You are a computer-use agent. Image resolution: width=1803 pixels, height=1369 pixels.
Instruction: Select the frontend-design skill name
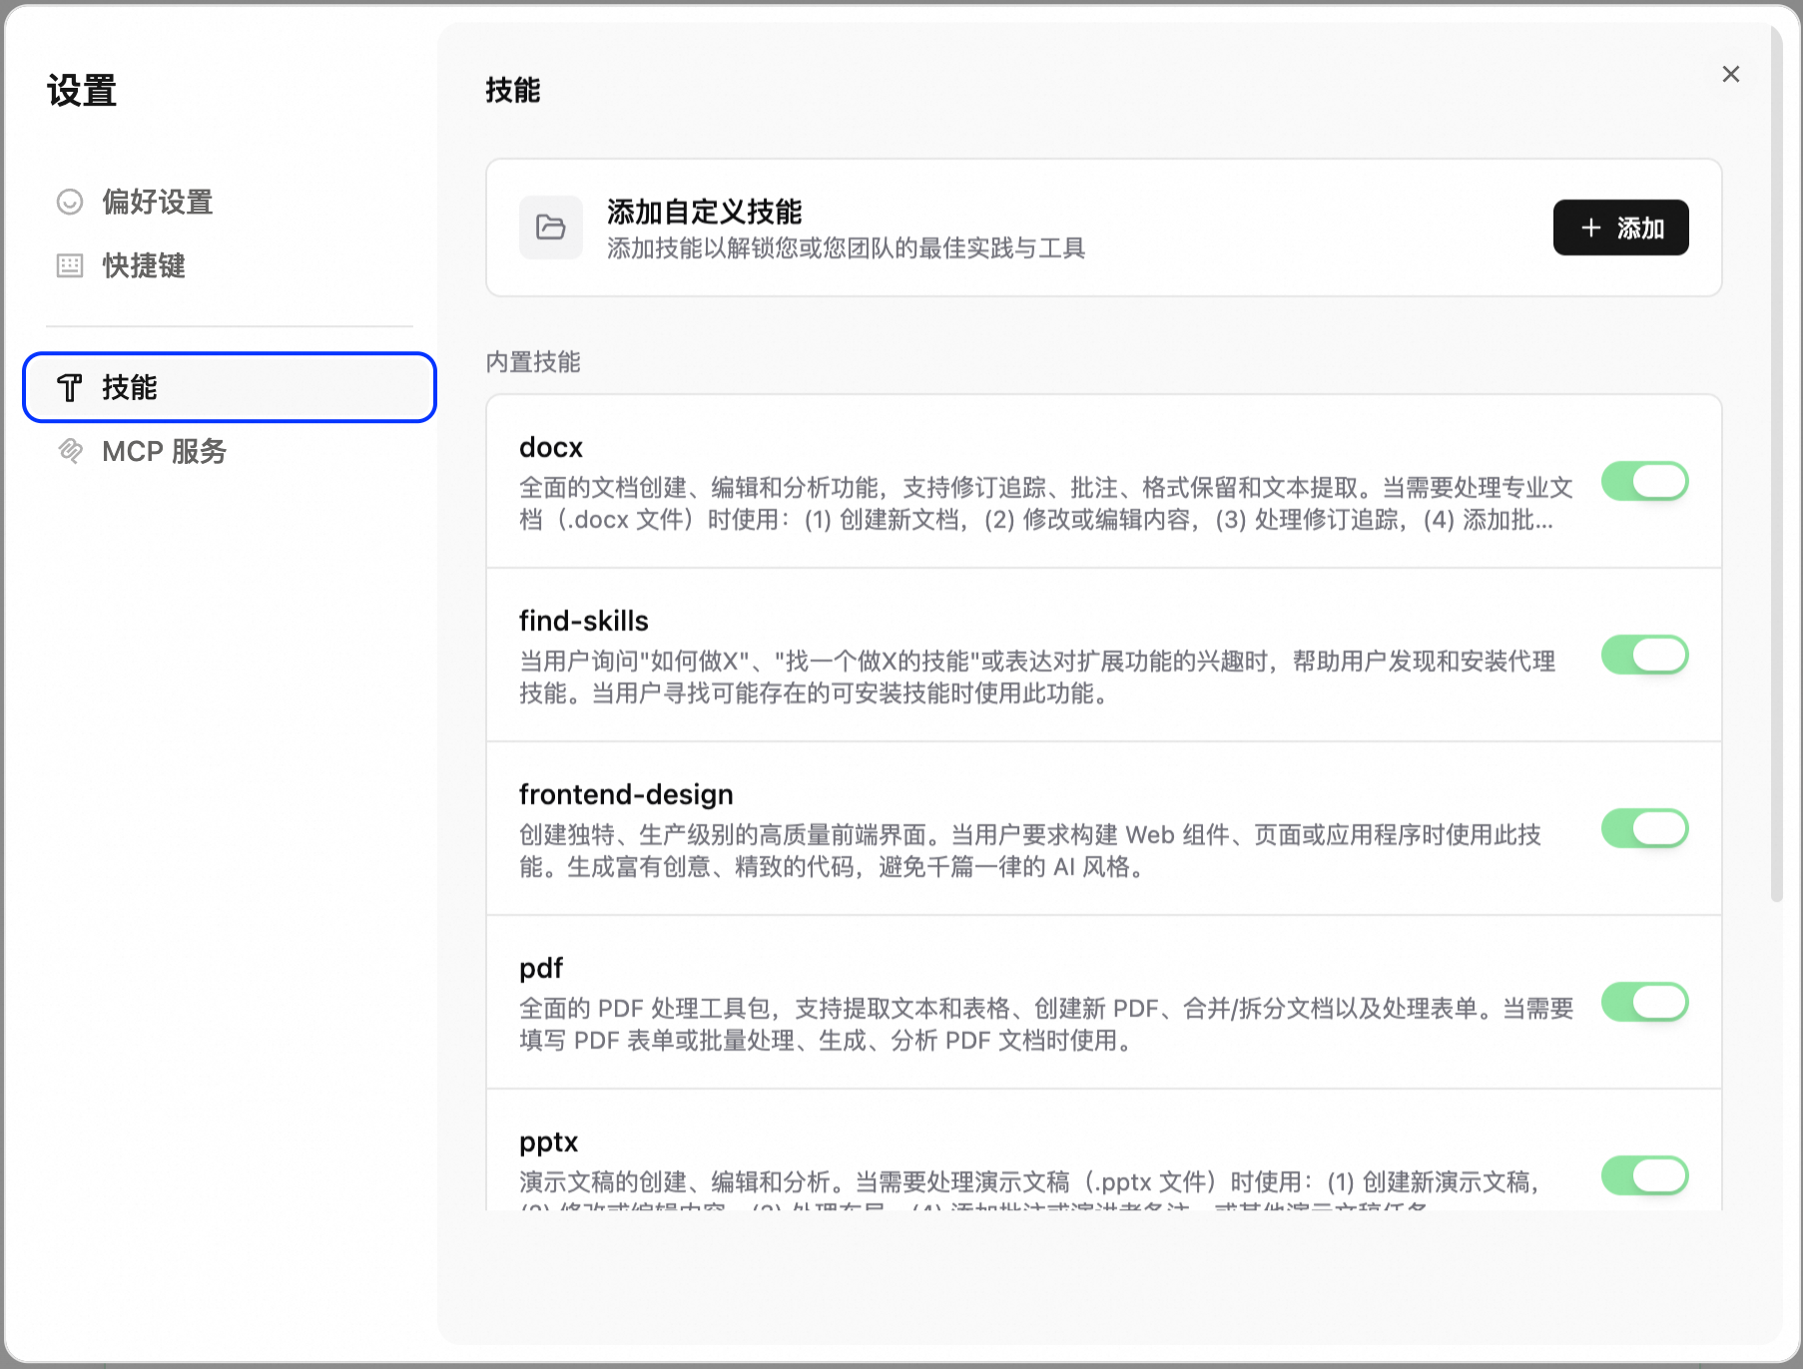(625, 795)
